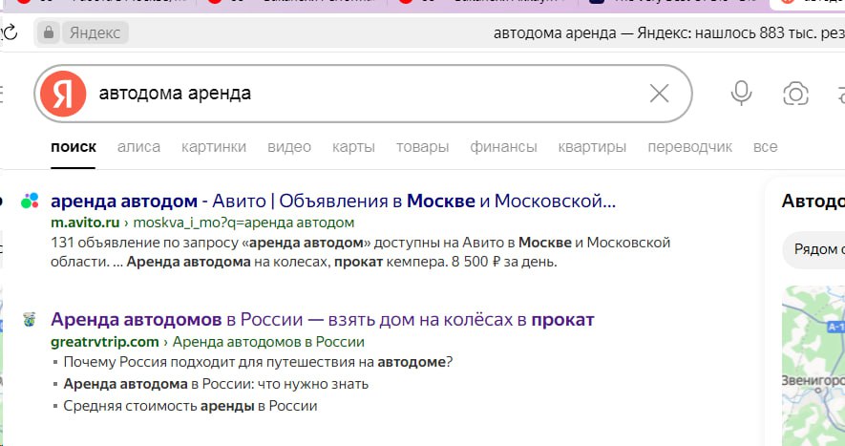The height and width of the screenshot is (446, 845).
Task: Click the page reload icon
Action: point(8,33)
